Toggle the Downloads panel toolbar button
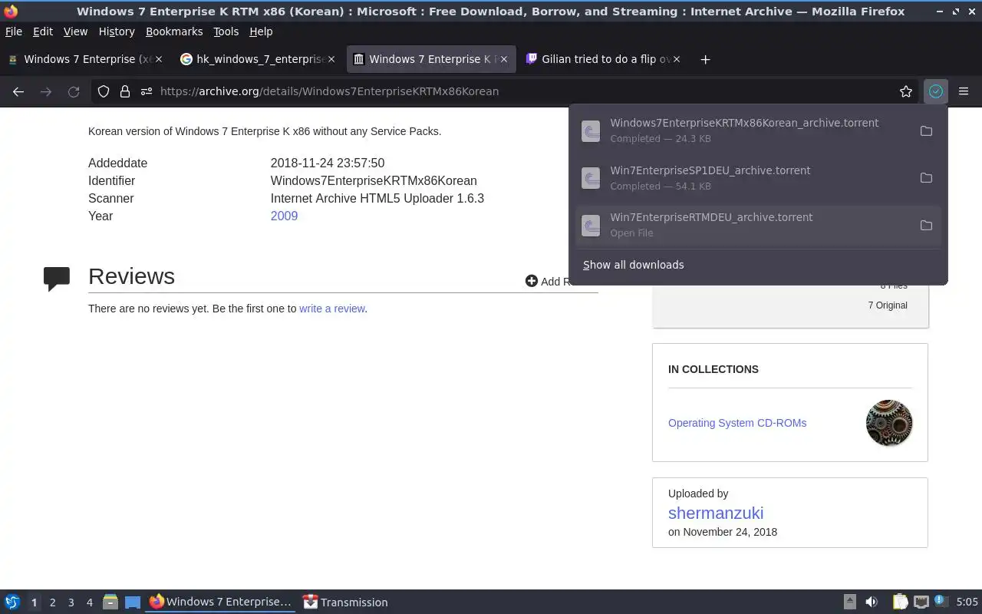Image resolution: width=982 pixels, height=614 pixels. point(936,91)
